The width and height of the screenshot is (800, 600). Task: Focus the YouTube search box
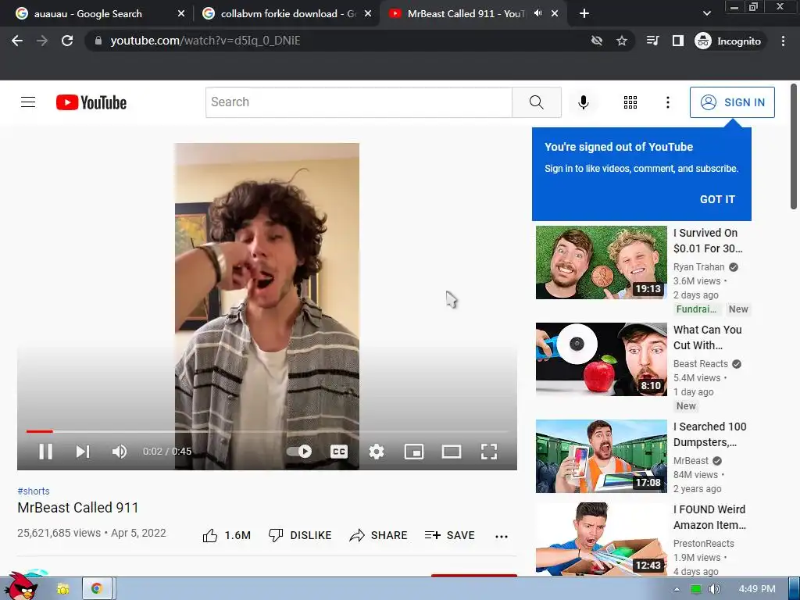point(359,102)
